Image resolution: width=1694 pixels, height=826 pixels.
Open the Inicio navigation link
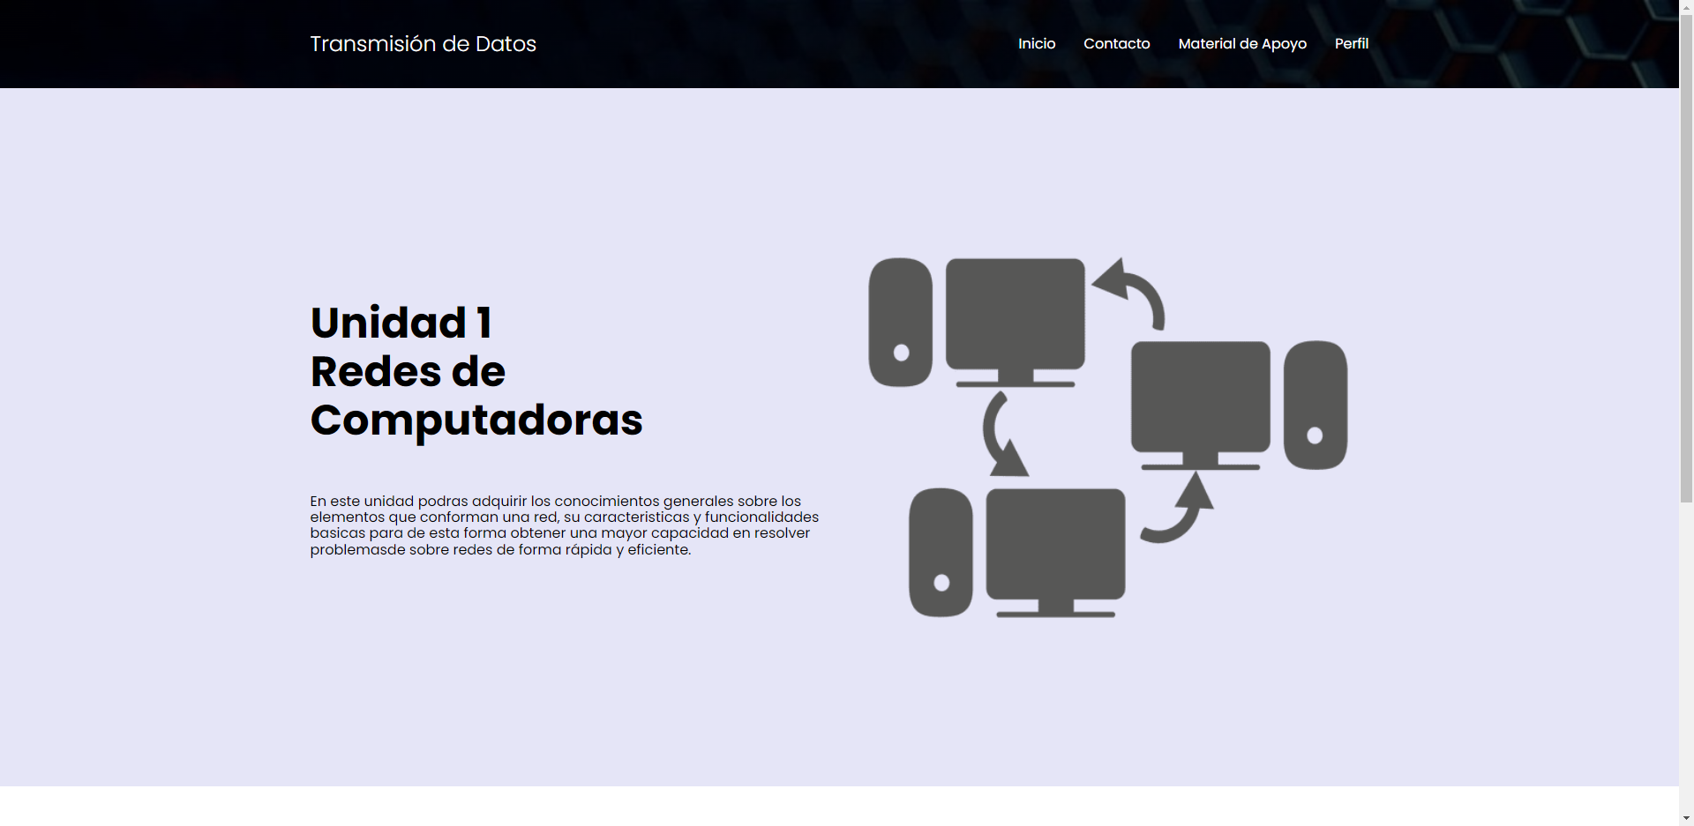[1036, 43]
